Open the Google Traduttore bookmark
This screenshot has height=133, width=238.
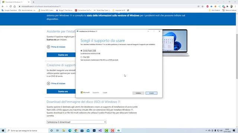[x=9, y=10]
